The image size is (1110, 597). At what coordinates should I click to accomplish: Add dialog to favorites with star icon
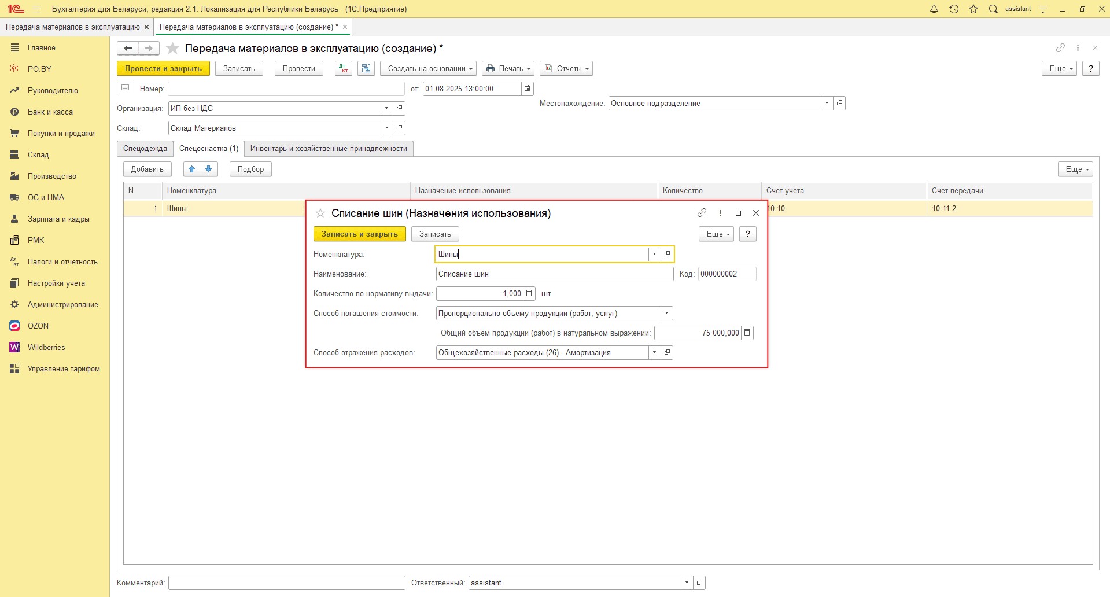tap(320, 213)
